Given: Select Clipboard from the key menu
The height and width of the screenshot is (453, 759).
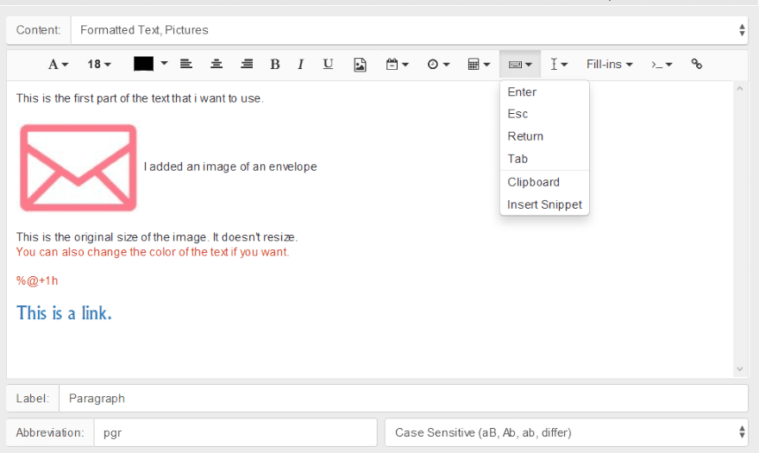Looking at the screenshot, I should (x=533, y=182).
